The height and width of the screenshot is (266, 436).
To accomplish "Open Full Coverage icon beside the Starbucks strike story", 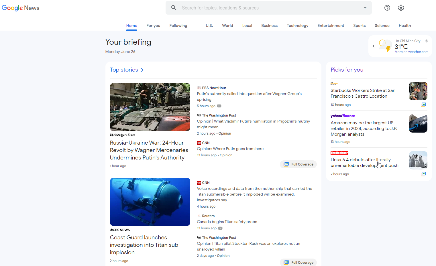I will point(423,105).
